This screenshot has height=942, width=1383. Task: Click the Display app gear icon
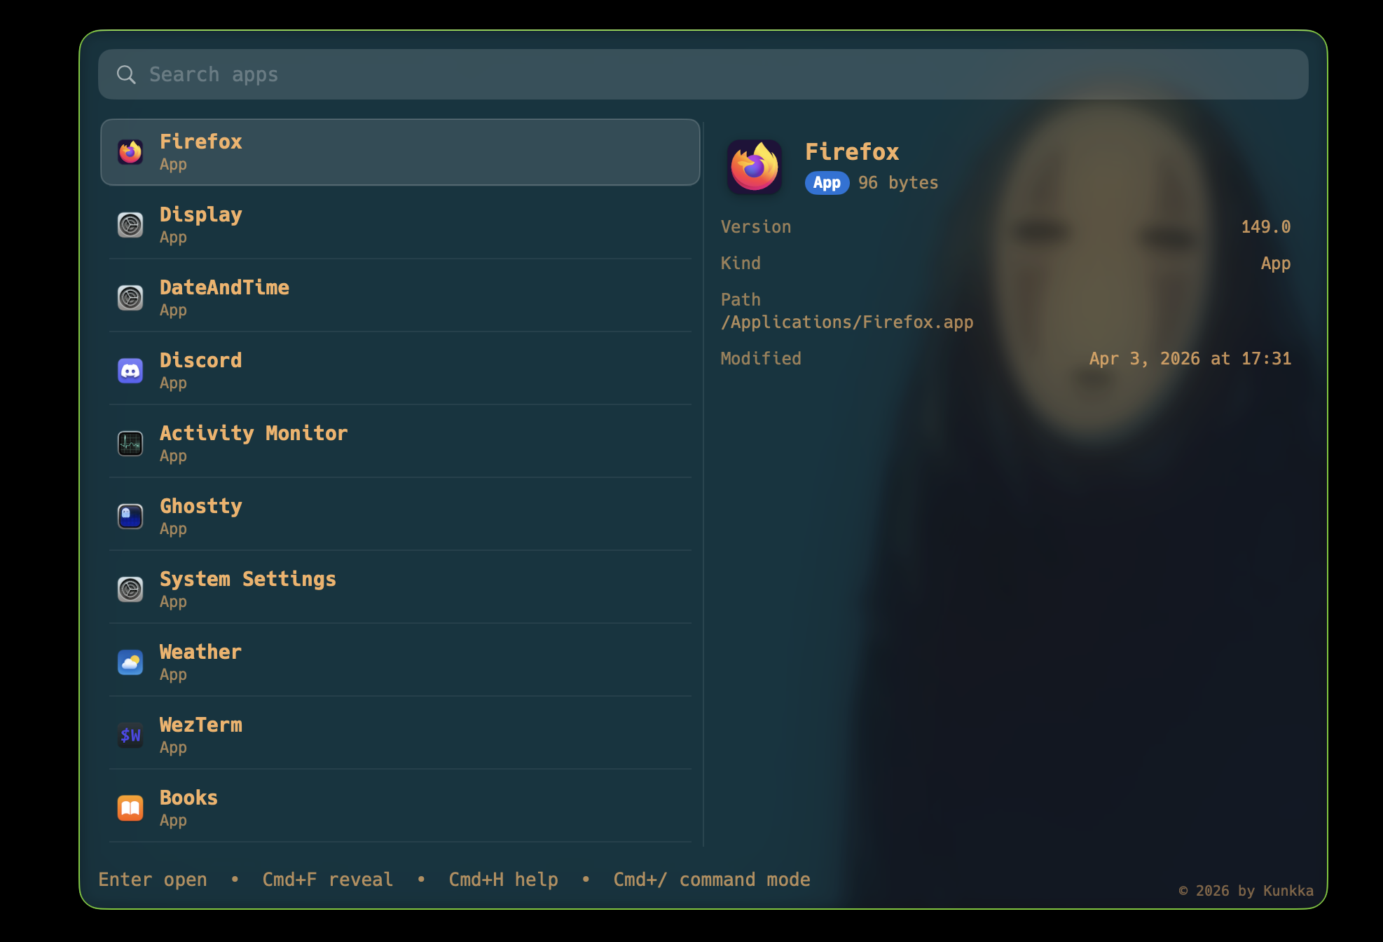tap(130, 225)
